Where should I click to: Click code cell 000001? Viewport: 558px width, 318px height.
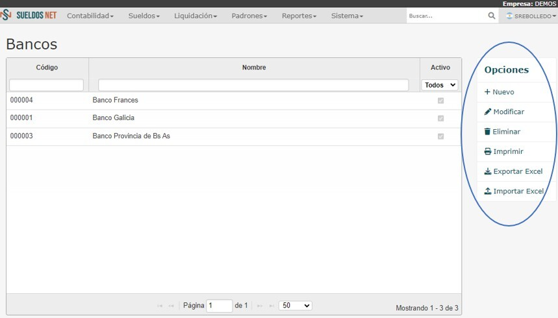pos(21,117)
